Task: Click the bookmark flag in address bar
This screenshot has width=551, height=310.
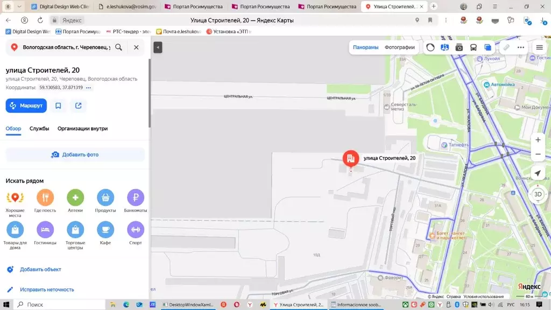Action: click(430, 20)
